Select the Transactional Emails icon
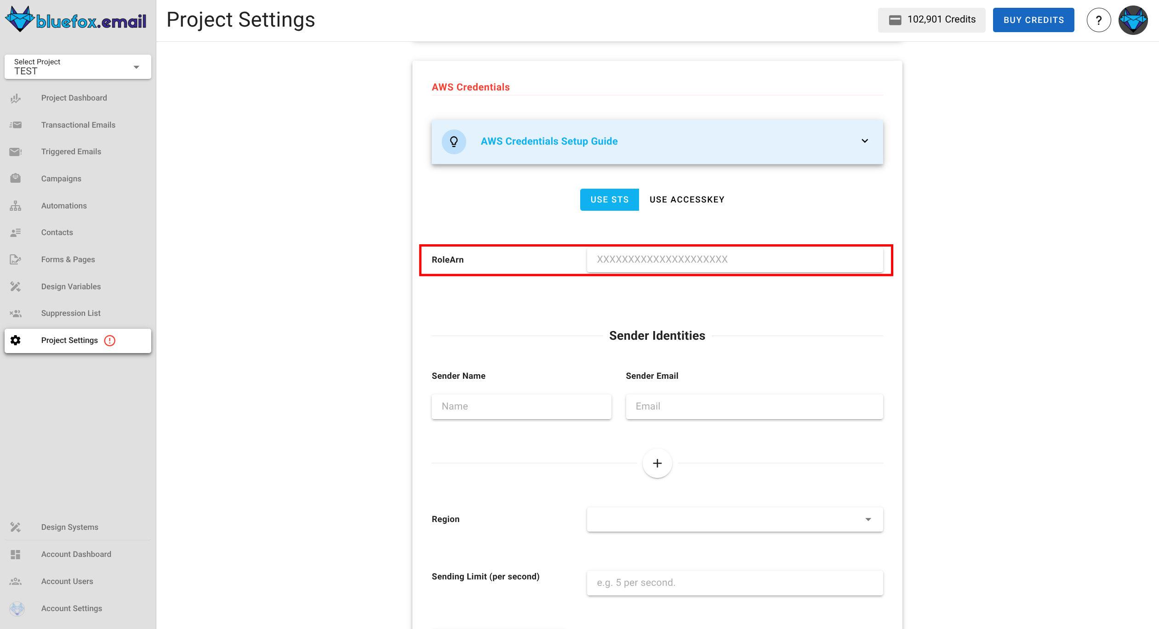 15,124
